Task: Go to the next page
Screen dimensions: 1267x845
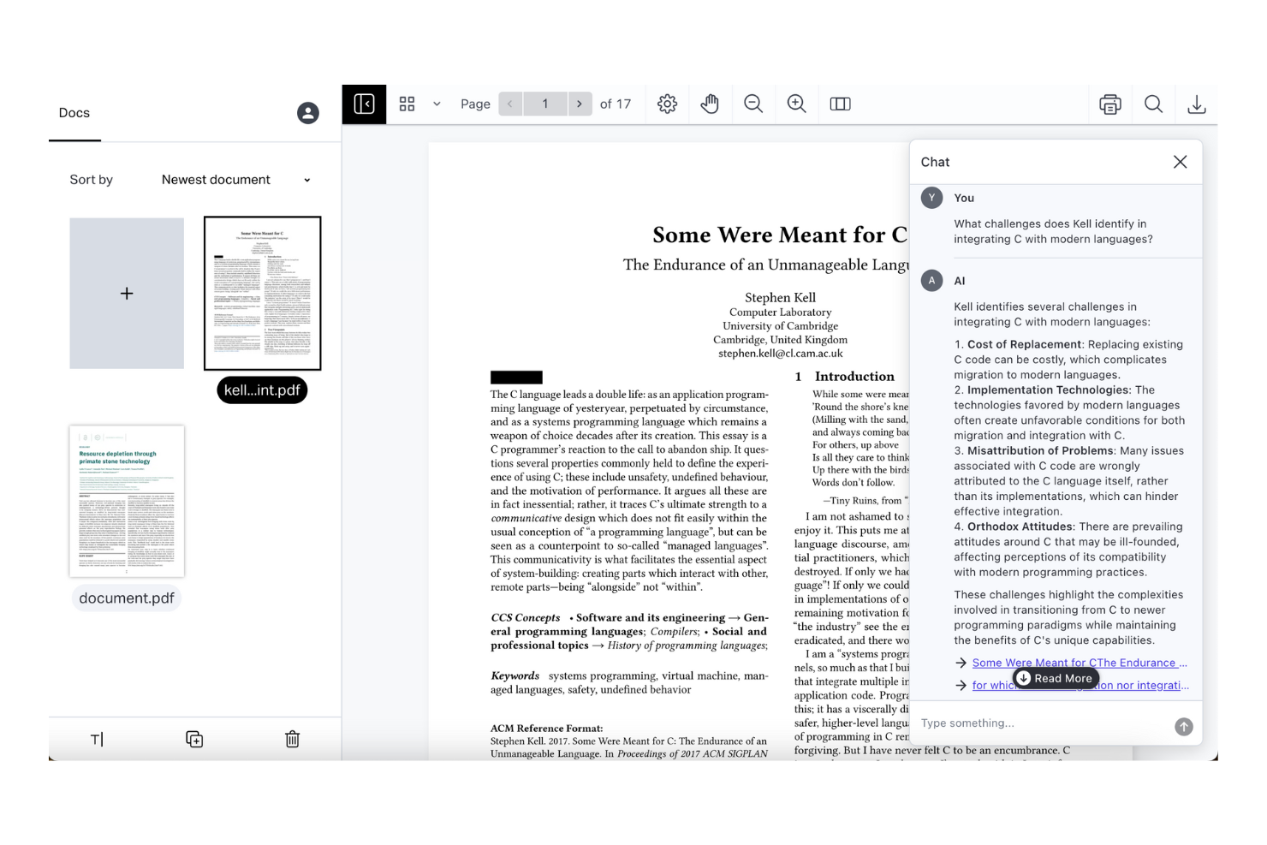Action: (580, 104)
